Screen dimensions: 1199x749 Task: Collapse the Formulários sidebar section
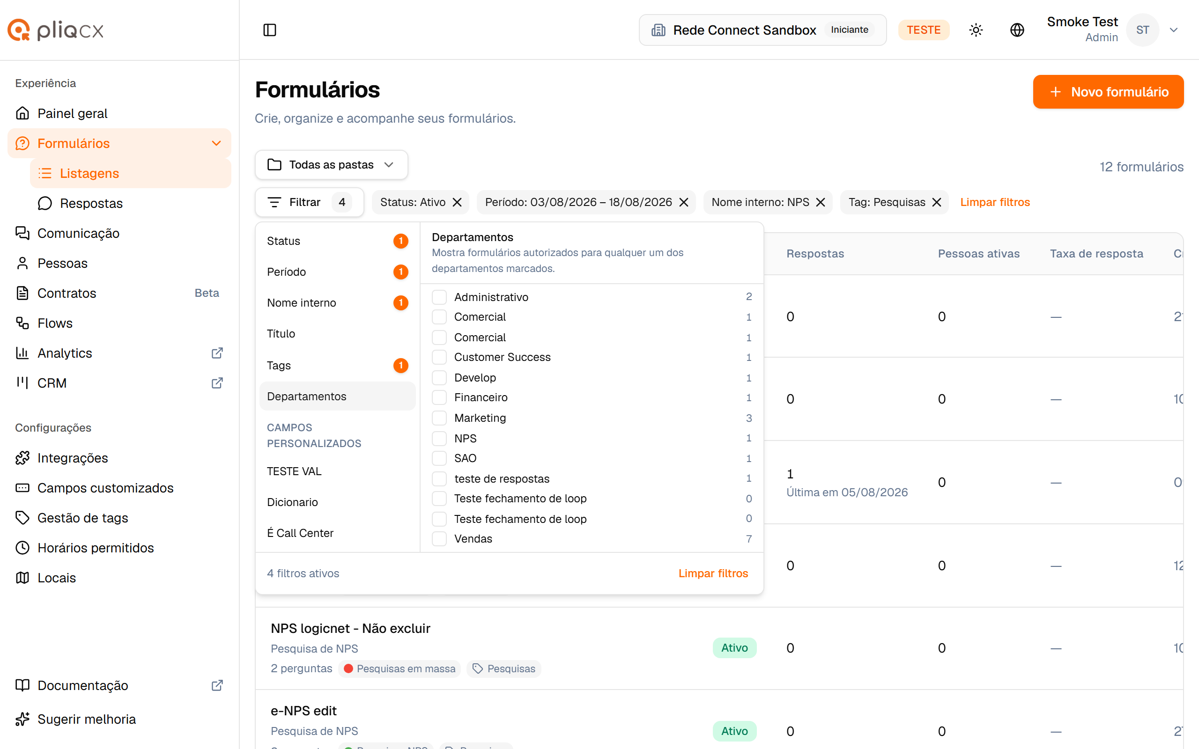216,143
